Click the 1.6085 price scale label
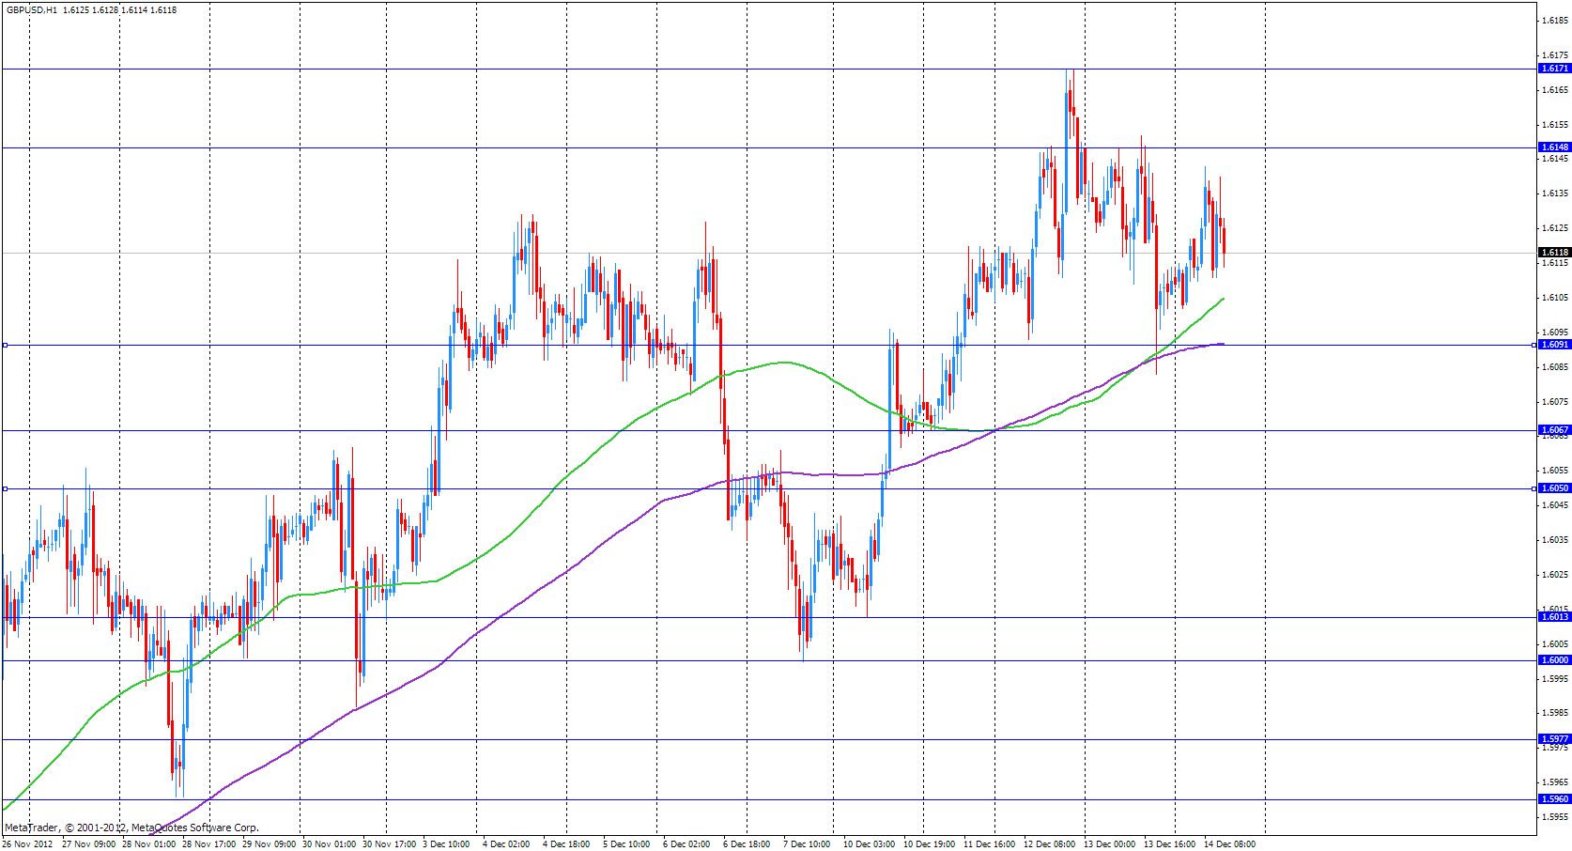 1556,367
